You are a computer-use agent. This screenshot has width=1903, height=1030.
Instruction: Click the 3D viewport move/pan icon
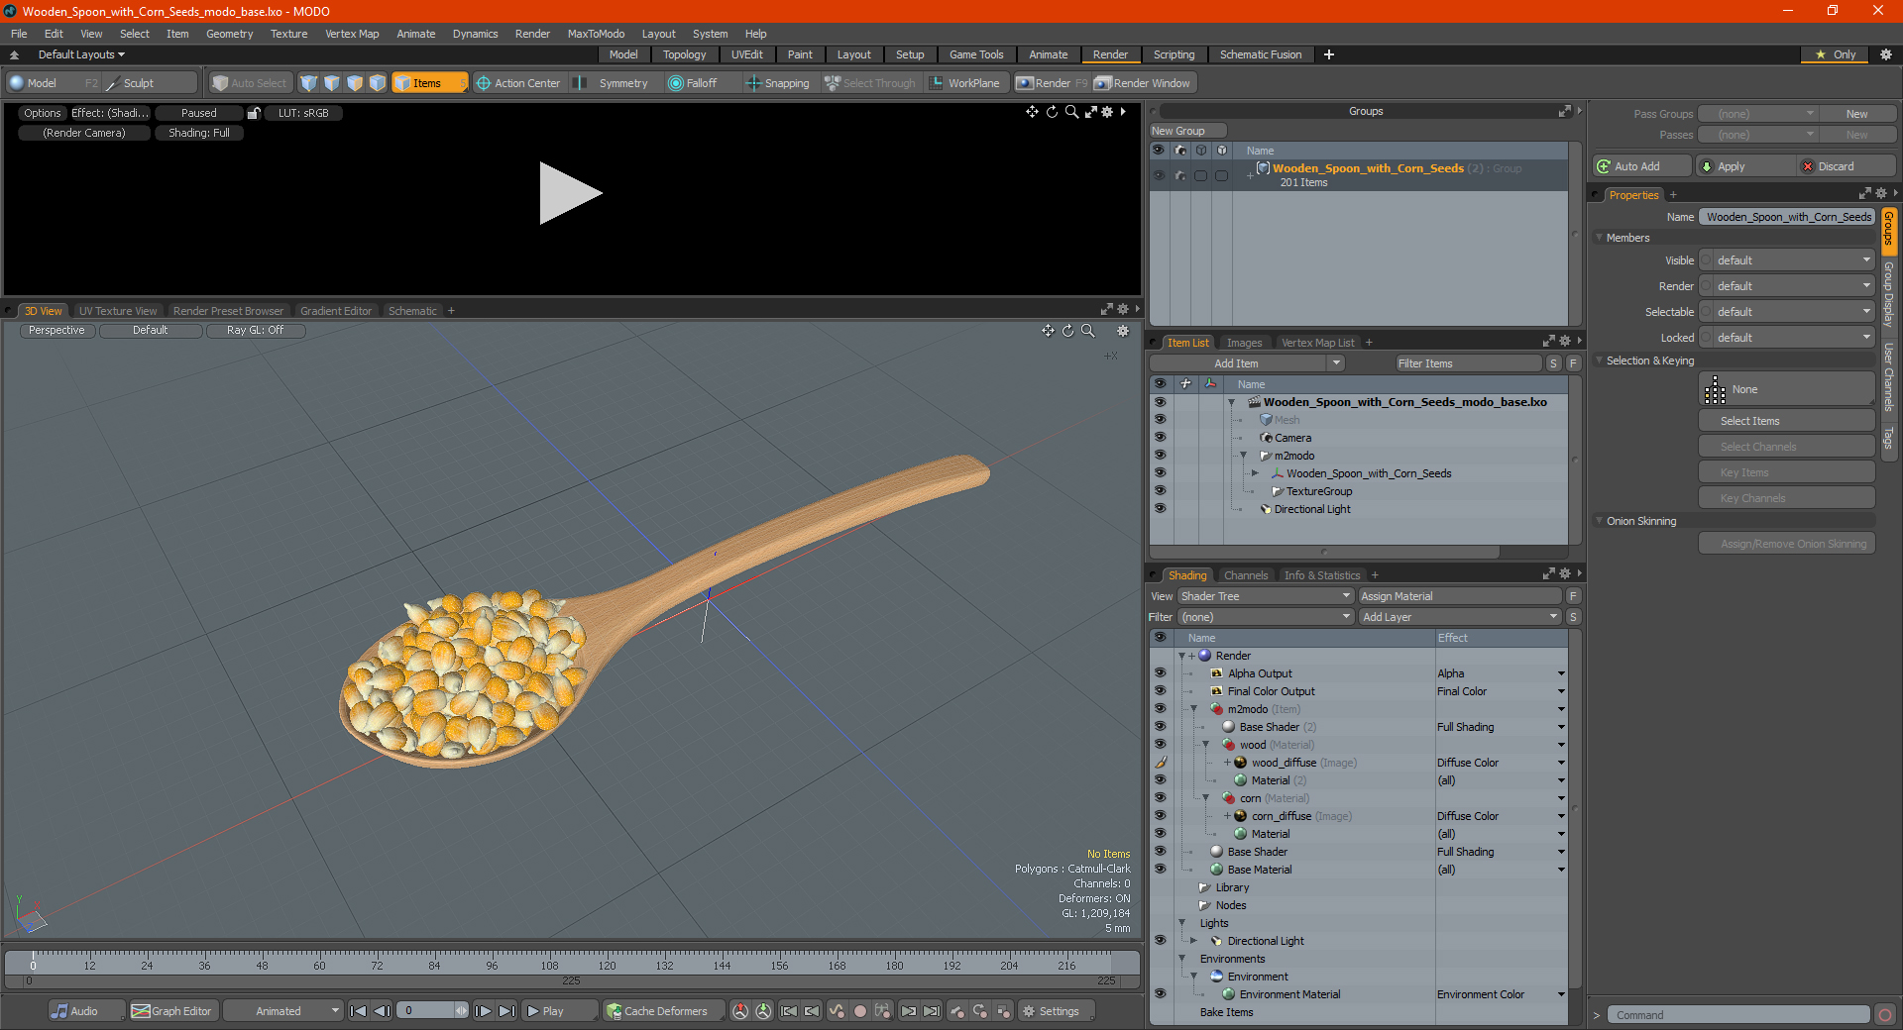coord(1048,331)
